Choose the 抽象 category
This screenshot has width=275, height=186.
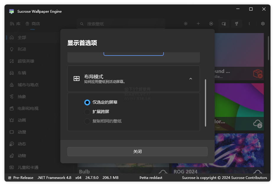click(33, 97)
